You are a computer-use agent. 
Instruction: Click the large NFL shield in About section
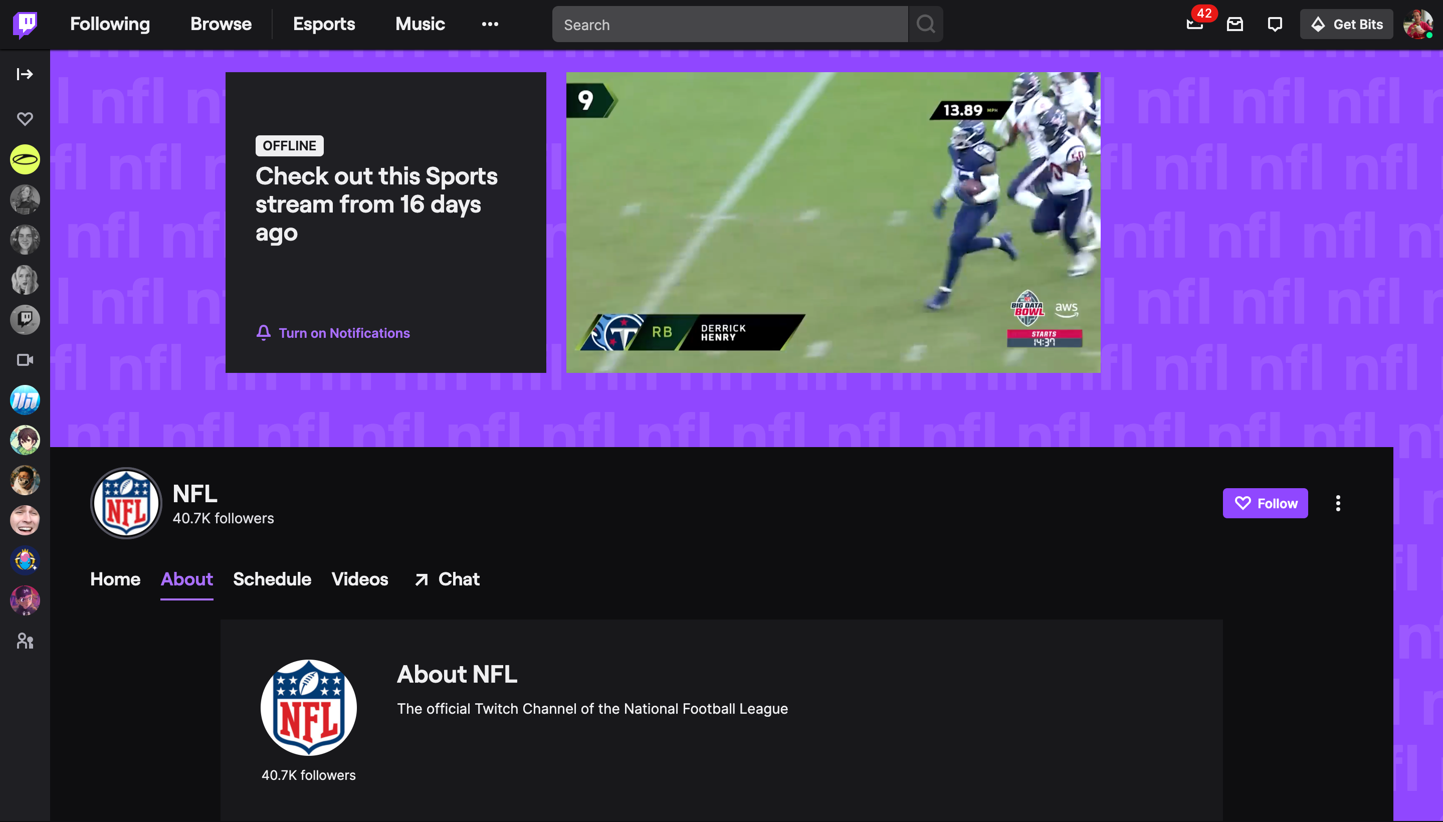pyautogui.click(x=308, y=707)
